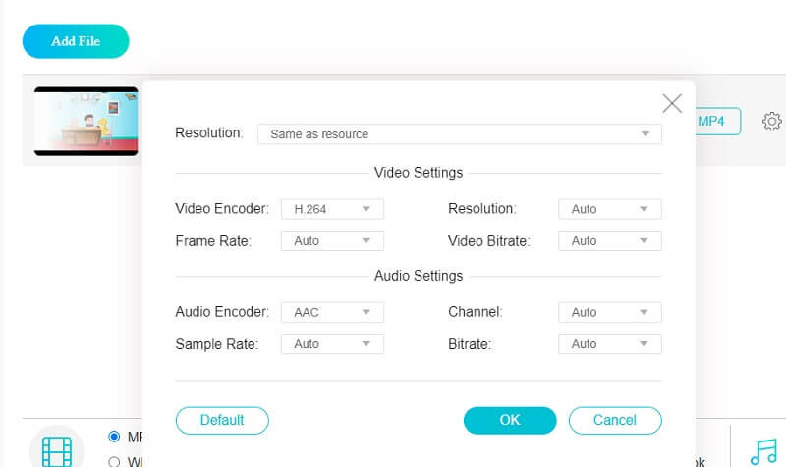Open the Audio Encoder AAC dropdown

click(x=332, y=312)
